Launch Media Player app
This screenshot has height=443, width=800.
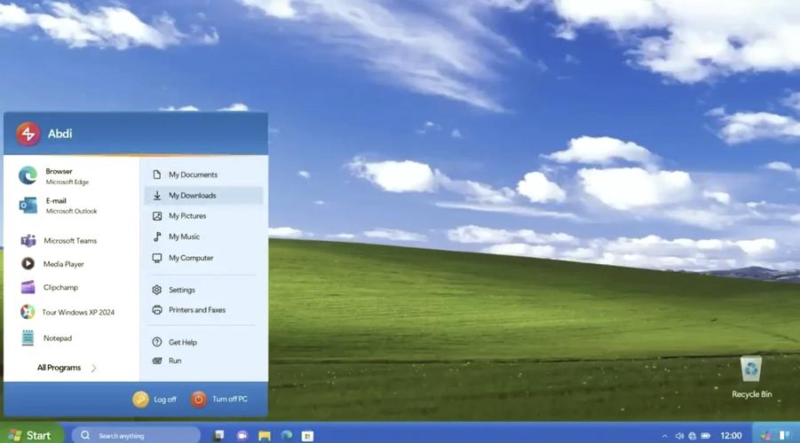tap(52, 264)
